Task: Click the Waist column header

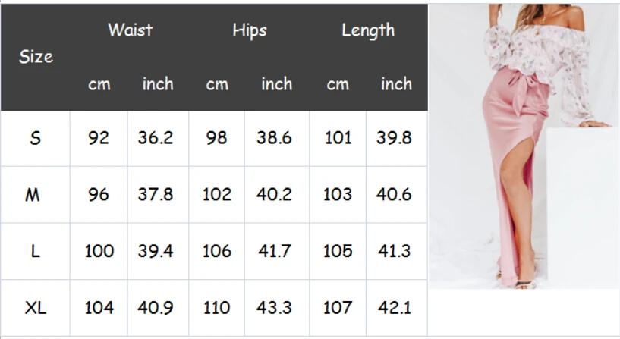Action: (x=130, y=30)
